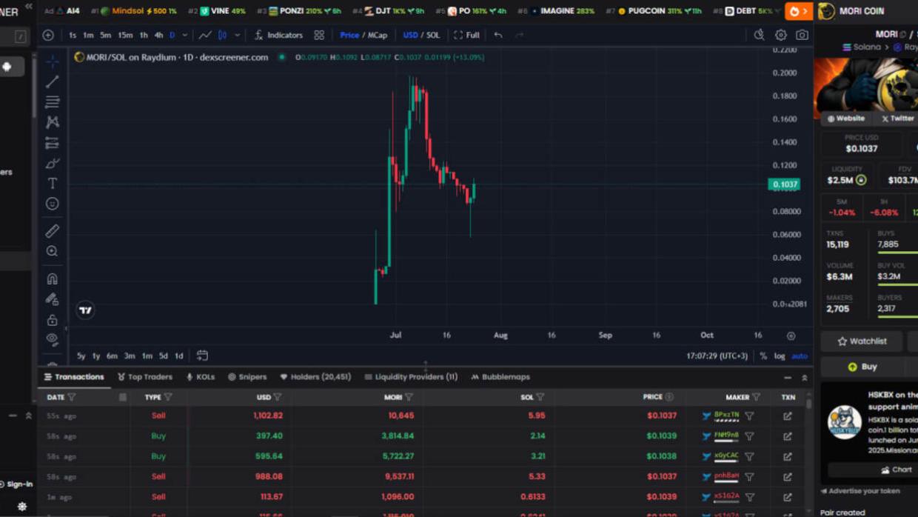Open chart settings gear
Viewport: 918px width, 517px height.
pos(780,35)
